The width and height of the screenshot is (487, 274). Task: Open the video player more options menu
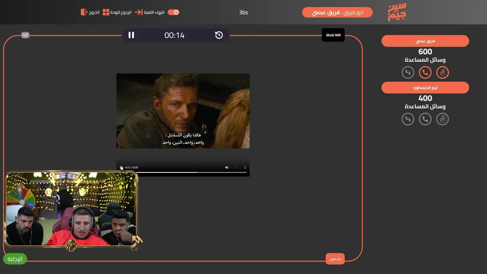[x=245, y=167]
